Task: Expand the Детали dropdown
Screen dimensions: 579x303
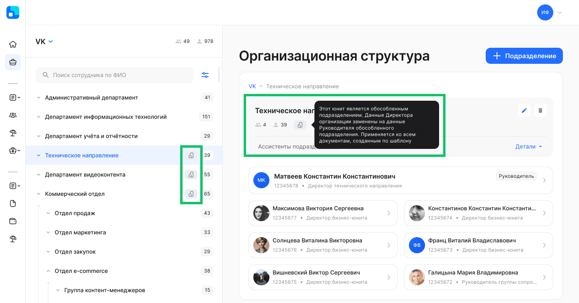Action: pos(529,146)
